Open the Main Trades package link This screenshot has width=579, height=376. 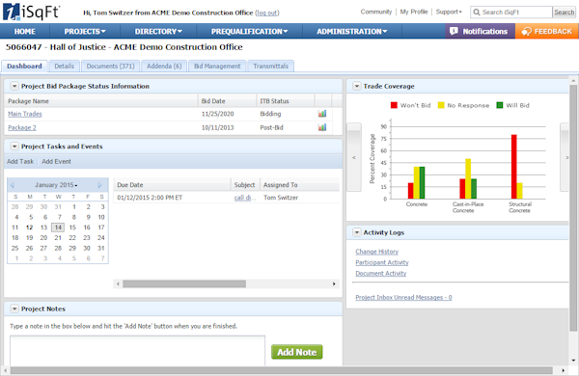click(25, 114)
